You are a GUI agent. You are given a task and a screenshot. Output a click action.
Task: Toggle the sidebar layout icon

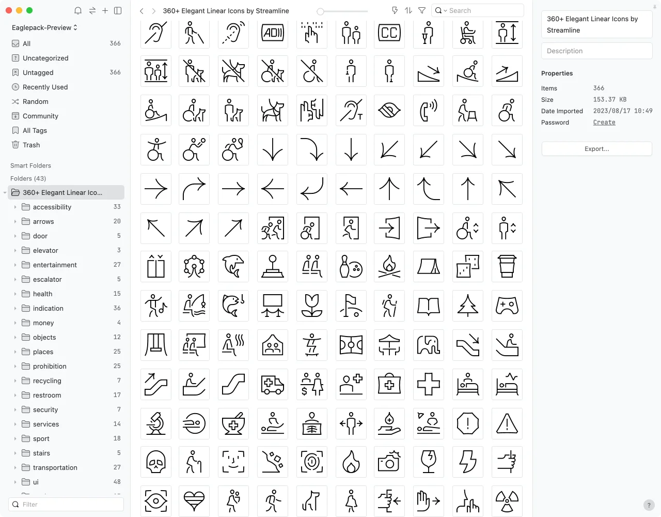(x=118, y=10)
